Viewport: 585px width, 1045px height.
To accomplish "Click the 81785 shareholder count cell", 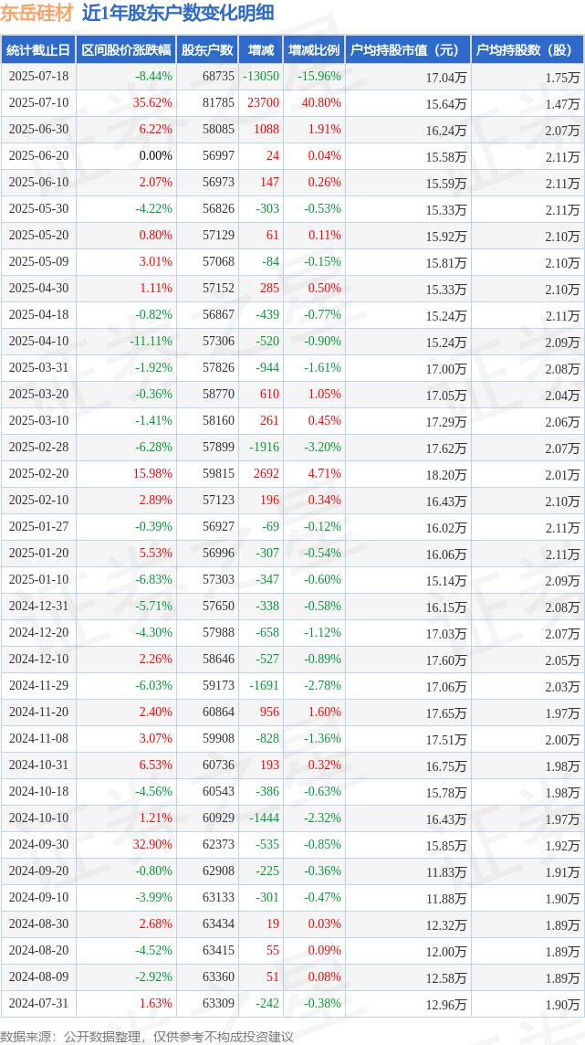I will (x=217, y=103).
